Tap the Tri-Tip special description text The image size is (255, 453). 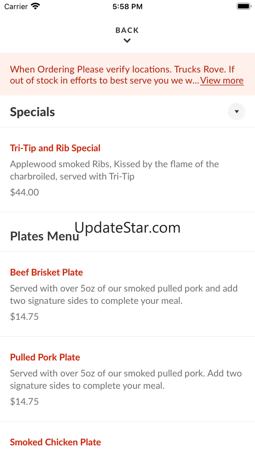pyautogui.click(x=114, y=170)
